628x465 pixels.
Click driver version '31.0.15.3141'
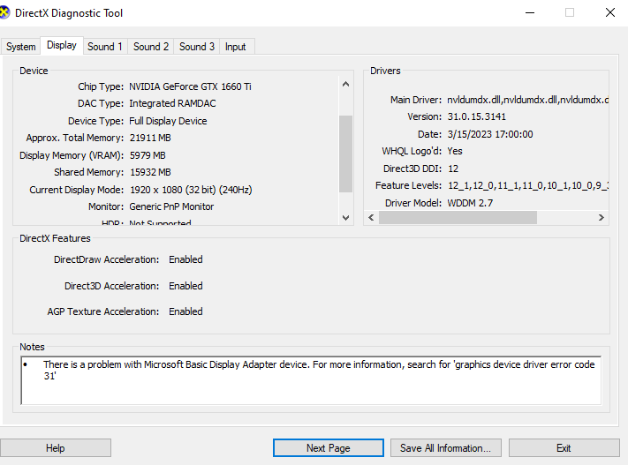tap(477, 116)
